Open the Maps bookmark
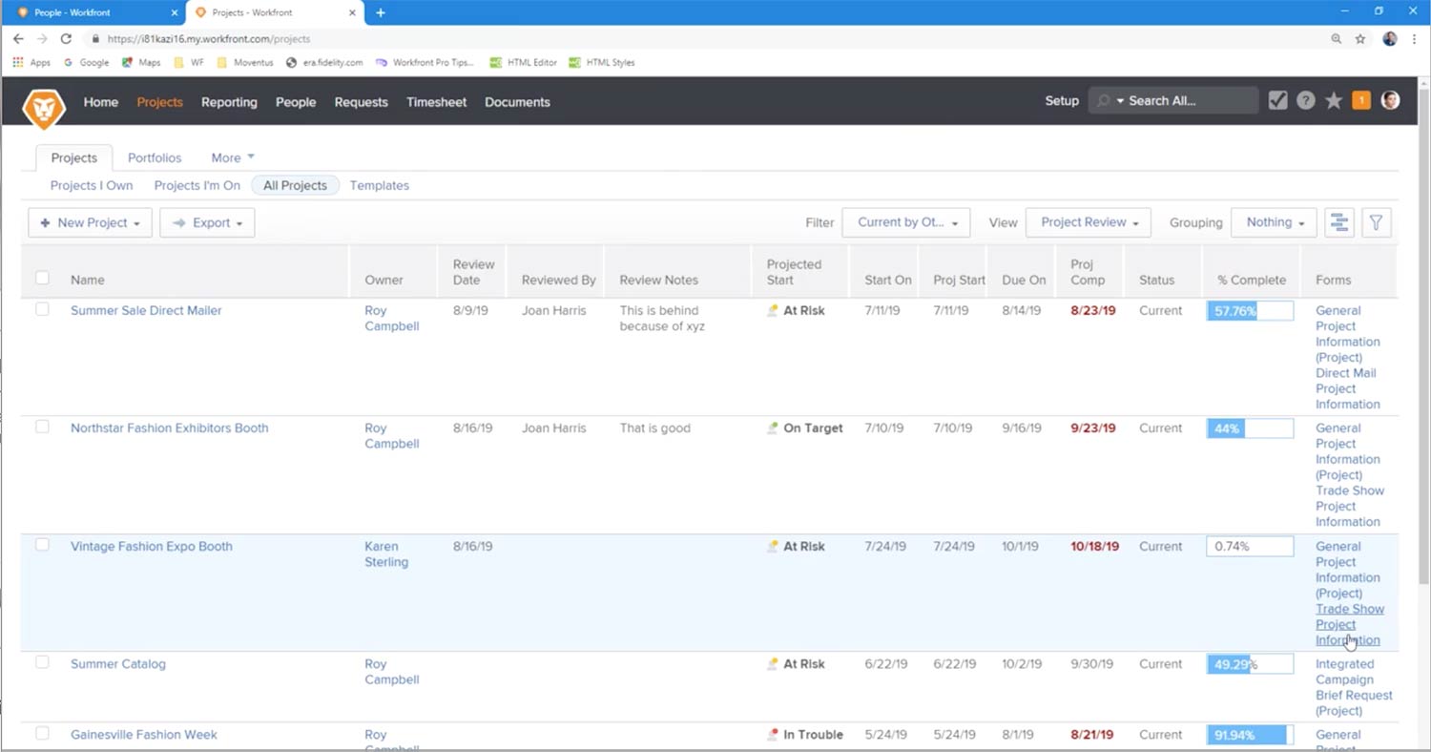This screenshot has height=752, width=1431. tap(141, 62)
